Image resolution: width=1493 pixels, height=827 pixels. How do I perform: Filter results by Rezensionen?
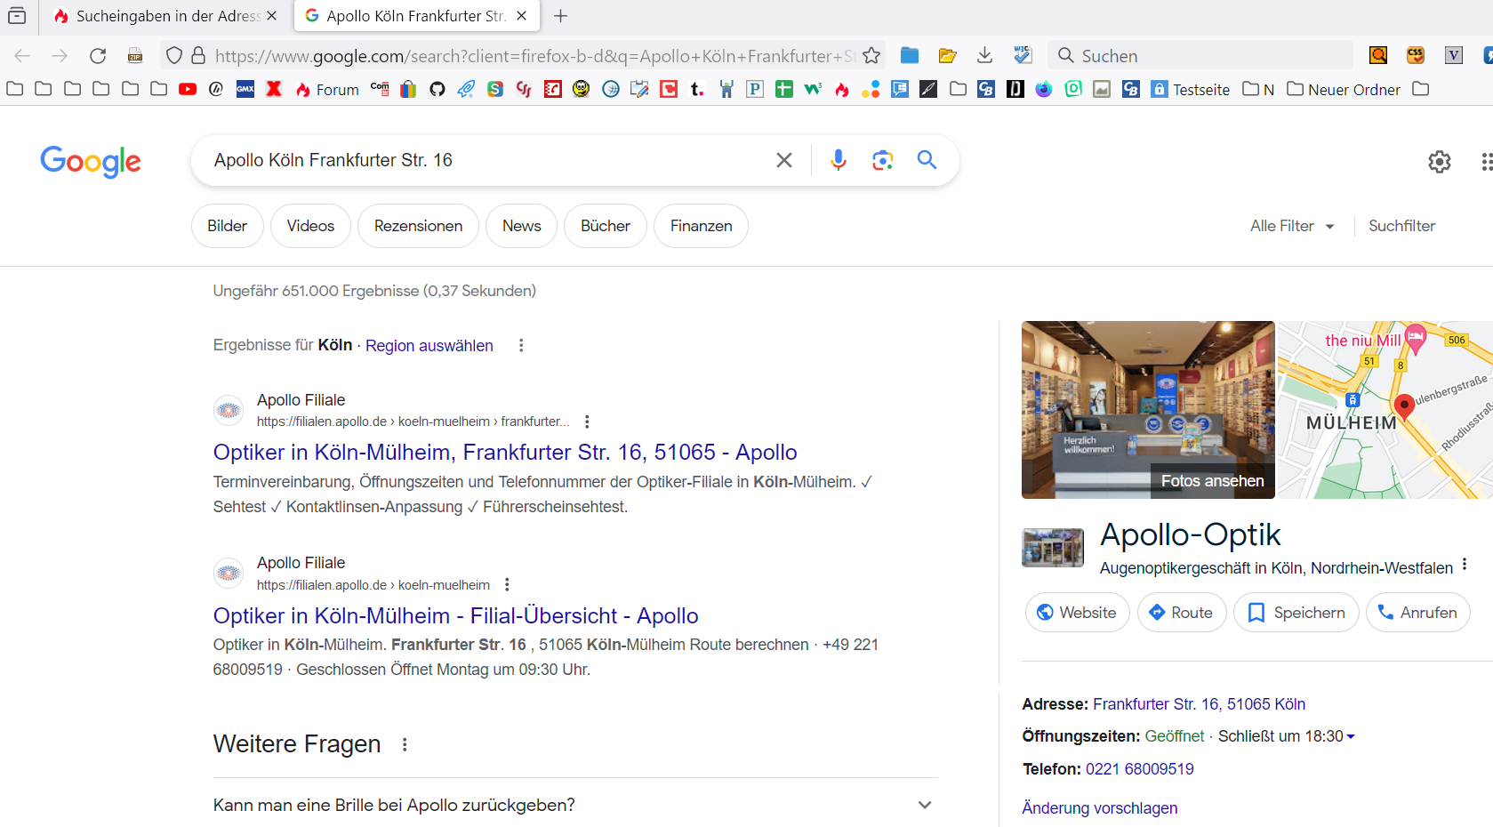pyautogui.click(x=418, y=226)
